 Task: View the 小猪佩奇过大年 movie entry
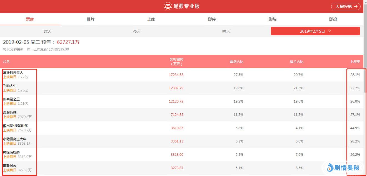coord(15,139)
